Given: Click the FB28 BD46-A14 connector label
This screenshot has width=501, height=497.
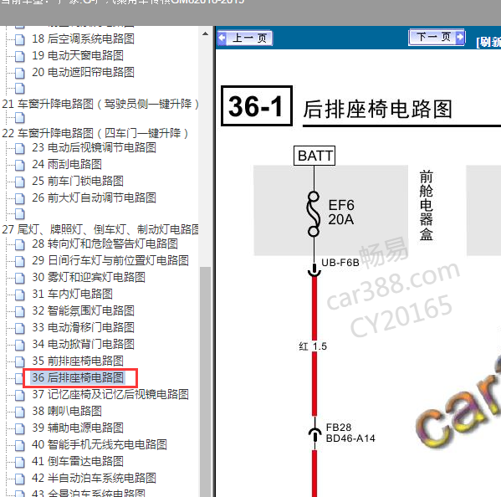Looking at the screenshot, I should [350, 433].
